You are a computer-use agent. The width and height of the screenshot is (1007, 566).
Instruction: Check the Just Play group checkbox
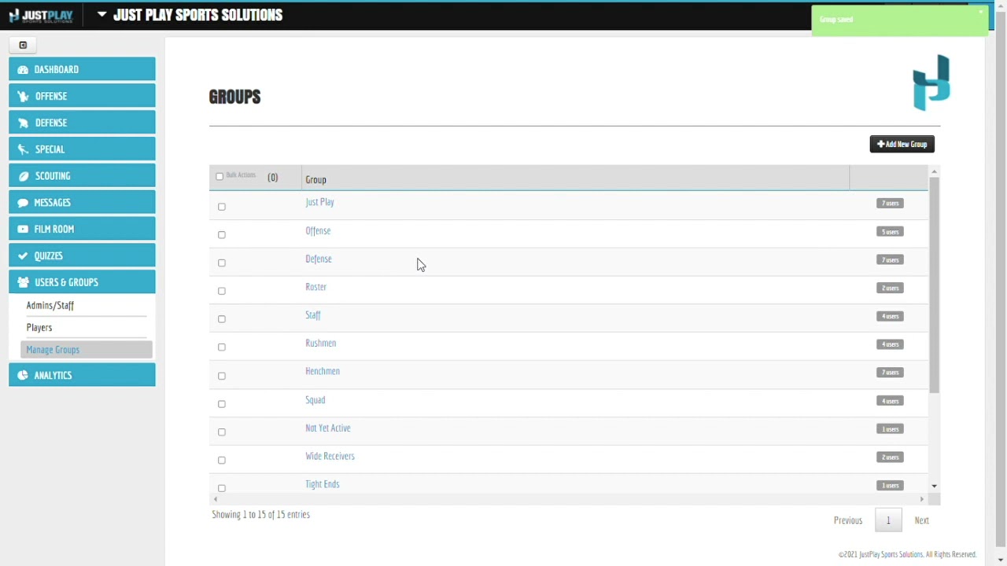pos(222,207)
